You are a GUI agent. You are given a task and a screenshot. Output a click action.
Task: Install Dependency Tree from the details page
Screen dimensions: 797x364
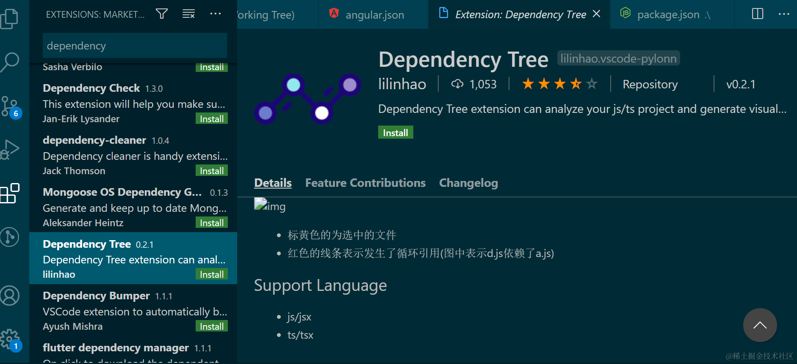click(396, 133)
